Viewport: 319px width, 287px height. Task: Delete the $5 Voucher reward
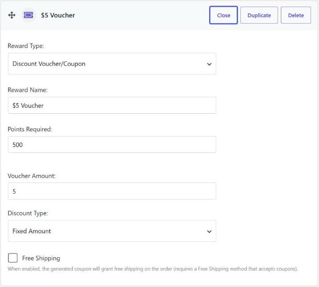(x=296, y=15)
